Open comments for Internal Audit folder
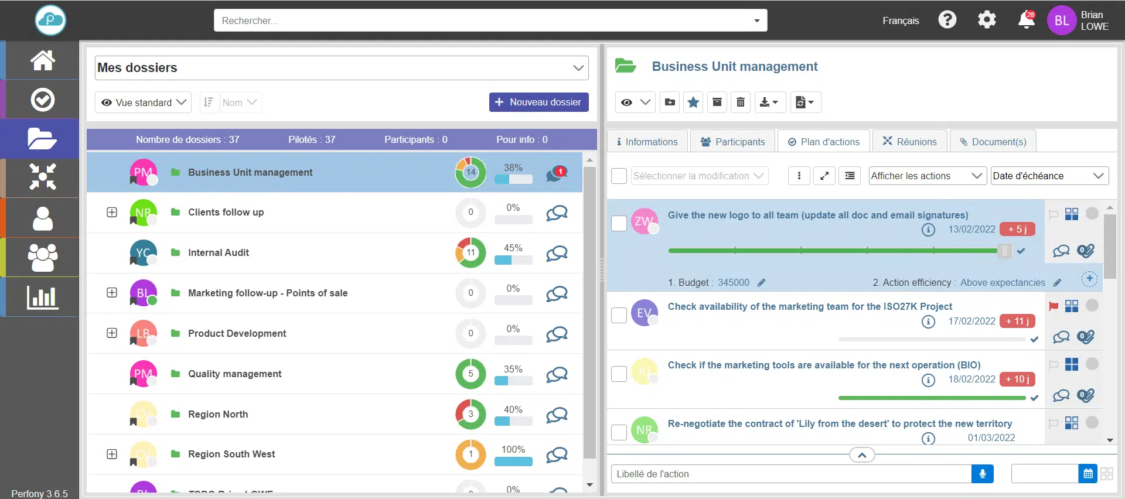This screenshot has width=1125, height=499. click(x=557, y=253)
